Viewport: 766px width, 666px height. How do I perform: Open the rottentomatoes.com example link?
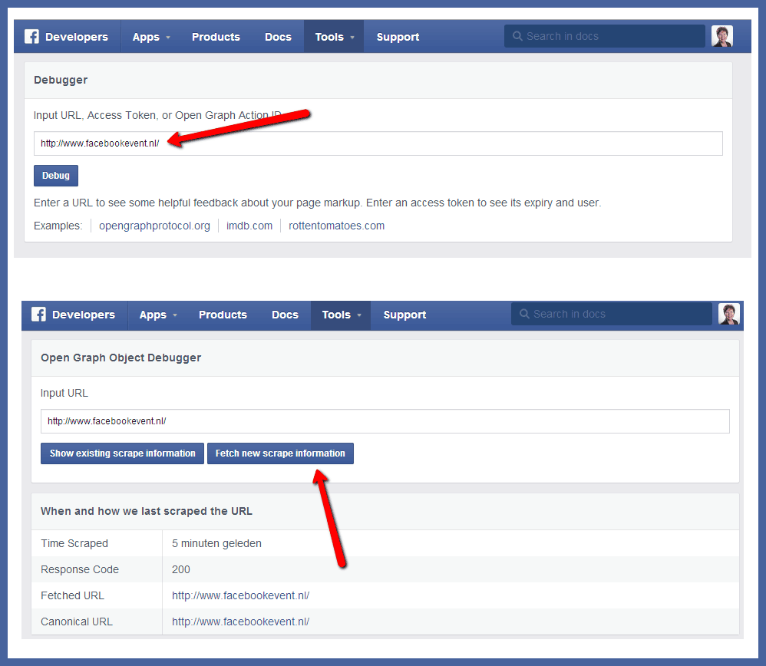(x=337, y=226)
